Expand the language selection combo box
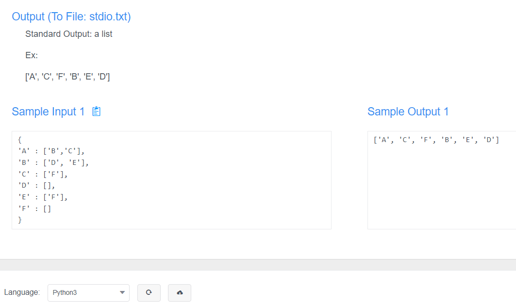Screen dimensions: 516x306 pos(88,292)
